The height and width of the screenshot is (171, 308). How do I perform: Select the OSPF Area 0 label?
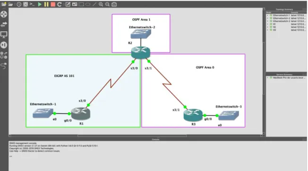pos(205,68)
